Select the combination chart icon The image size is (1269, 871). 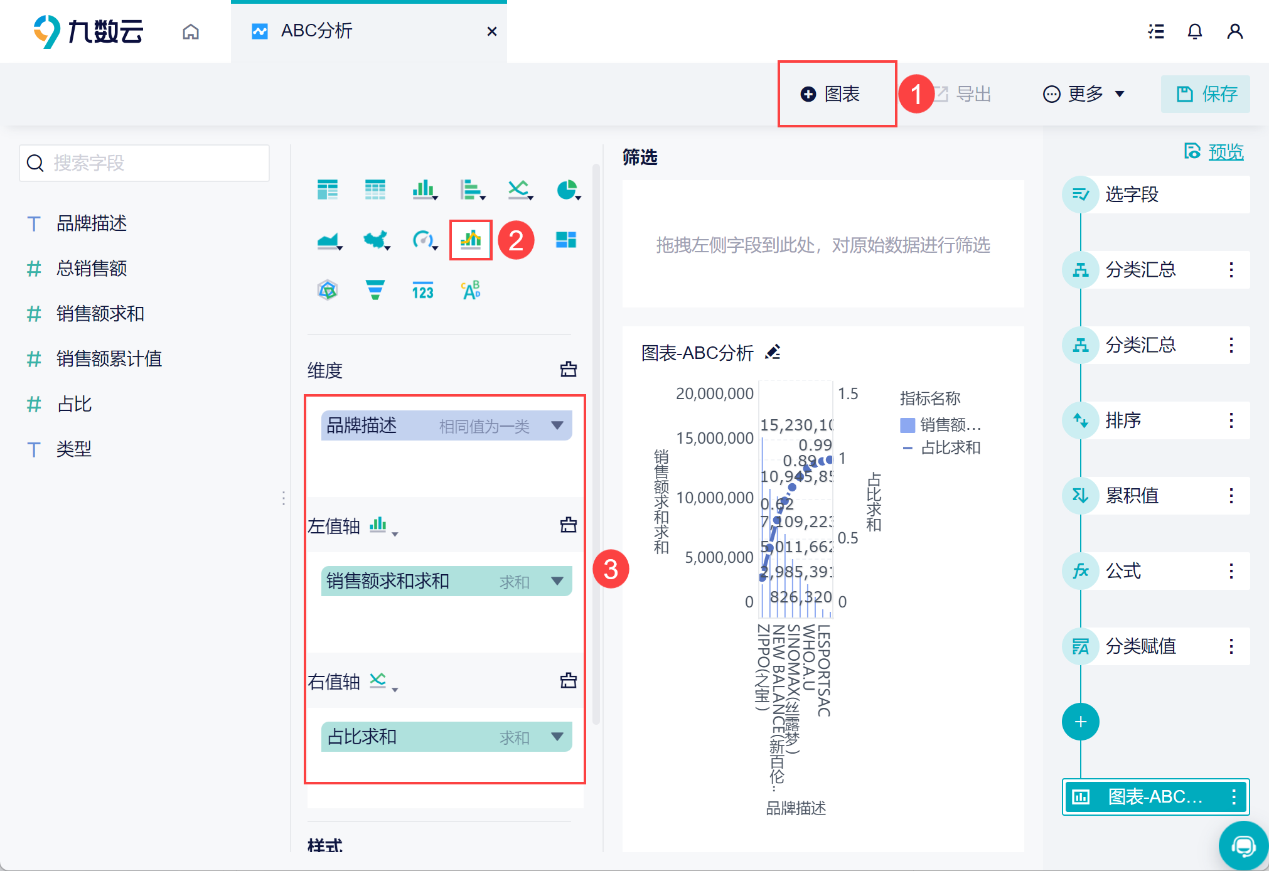tap(471, 240)
